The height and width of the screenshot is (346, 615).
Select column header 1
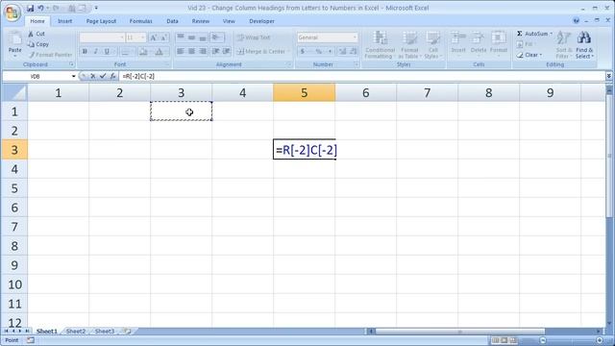click(58, 92)
